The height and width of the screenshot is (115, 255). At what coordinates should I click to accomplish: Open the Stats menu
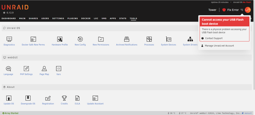[x=123, y=19]
